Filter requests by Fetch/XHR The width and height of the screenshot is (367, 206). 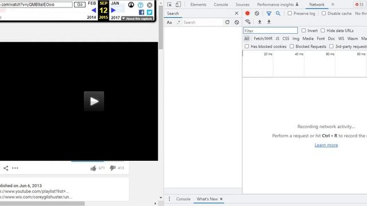coord(263,38)
